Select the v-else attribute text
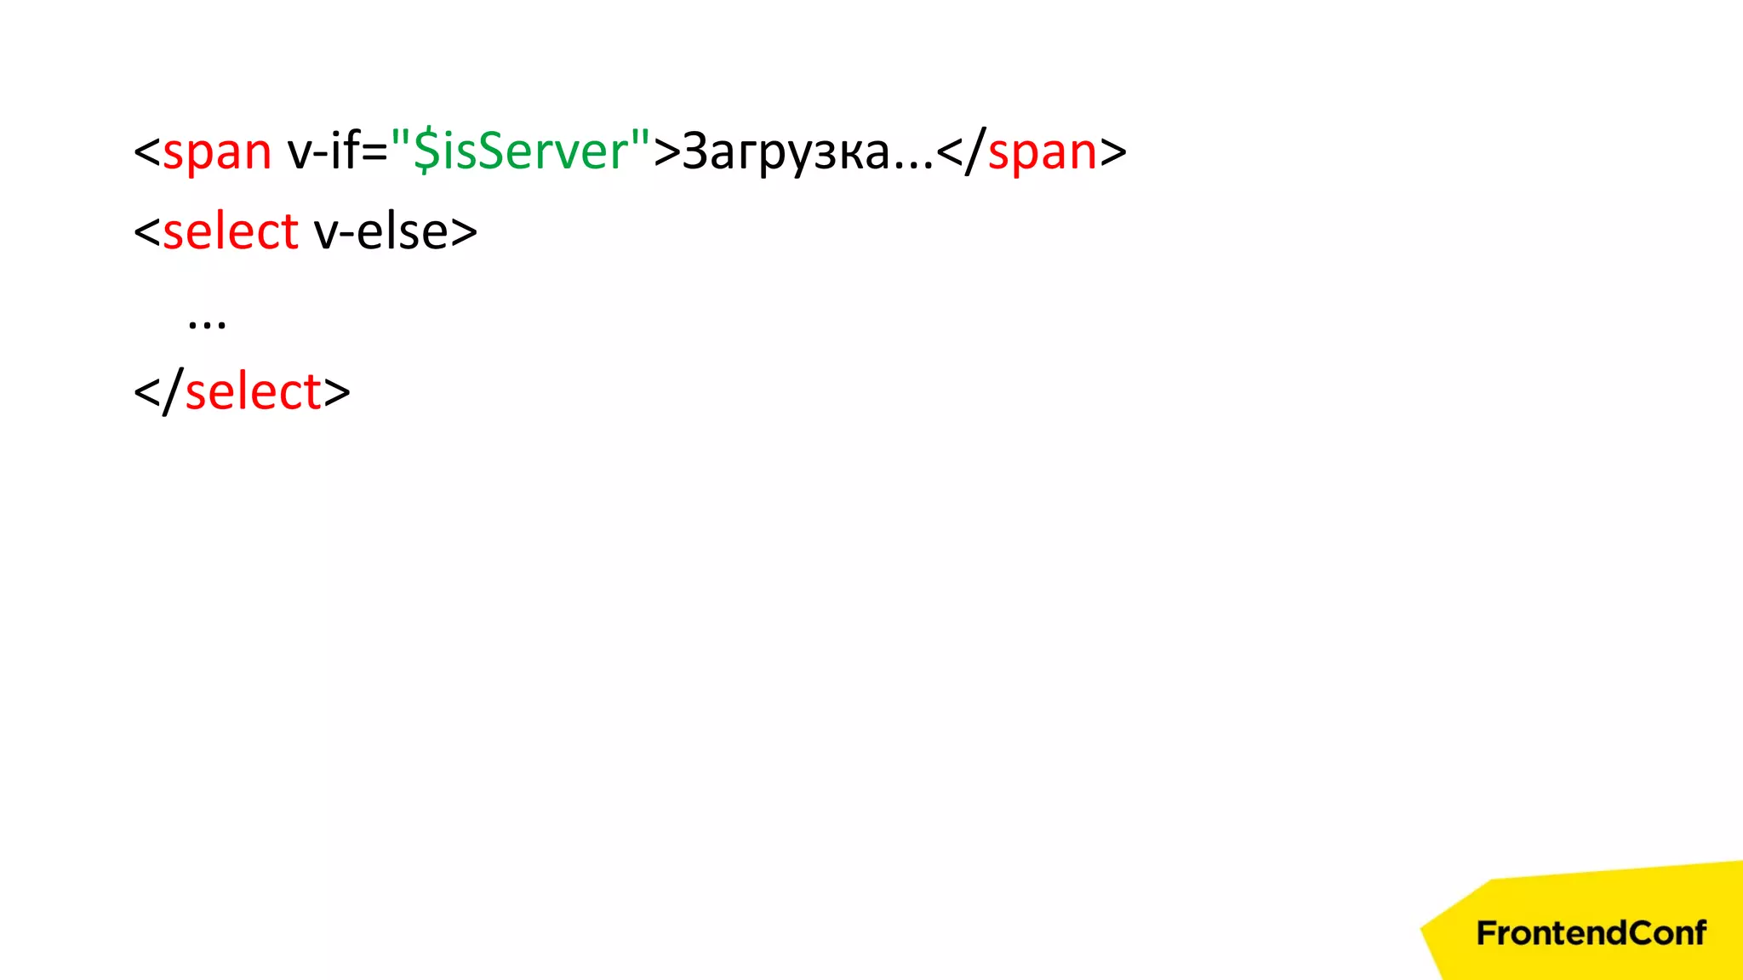The image size is (1743, 980). pos(380,231)
